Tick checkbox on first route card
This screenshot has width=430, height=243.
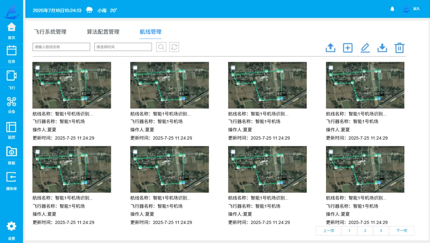tap(37, 67)
